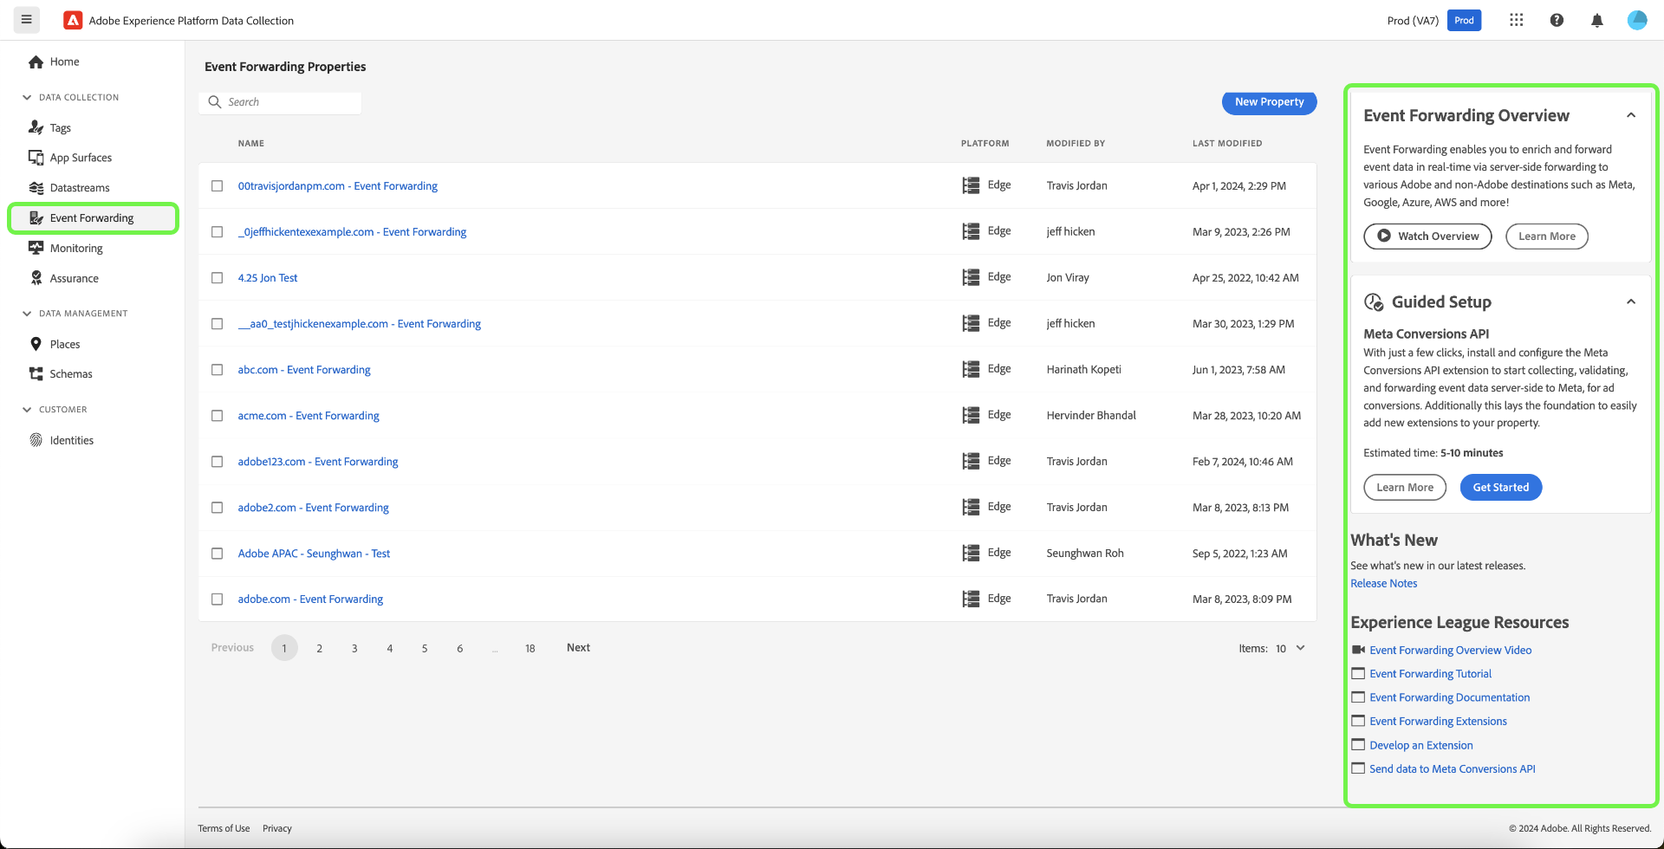Check the abc.com property checkbox
This screenshot has height=849, width=1664.
pos(218,370)
